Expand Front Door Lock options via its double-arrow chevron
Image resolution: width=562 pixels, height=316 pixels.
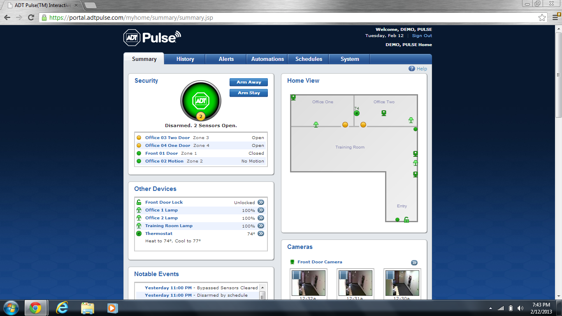260,202
